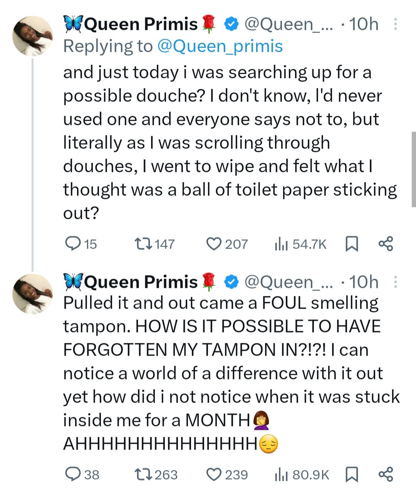Share the first tweet
The height and width of the screenshot is (490, 416).
(386, 244)
